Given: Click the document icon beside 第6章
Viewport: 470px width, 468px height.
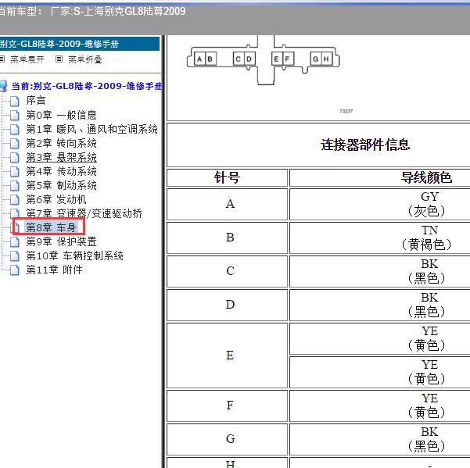Looking at the screenshot, I should pos(14,200).
